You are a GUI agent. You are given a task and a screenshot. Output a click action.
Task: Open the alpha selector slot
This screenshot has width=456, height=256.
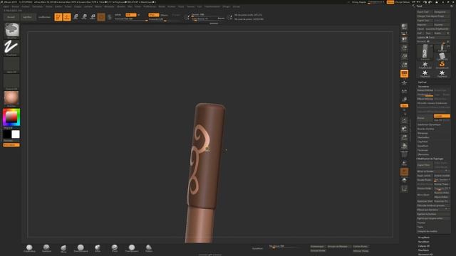tap(11, 64)
